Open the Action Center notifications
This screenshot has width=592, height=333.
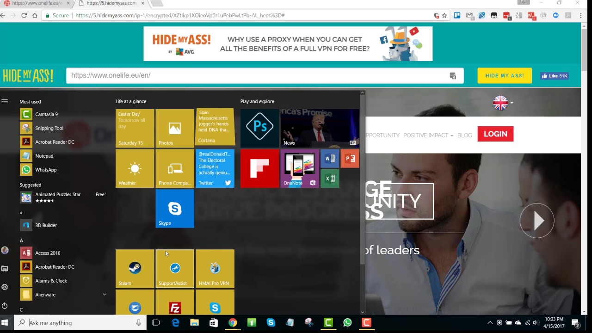(x=576, y=323)
